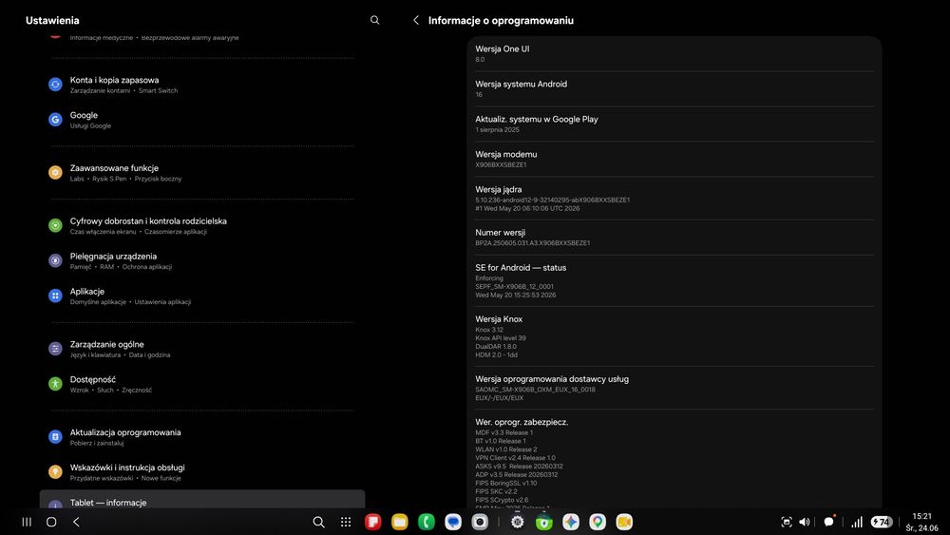Tap the battery 74 indicator
Image resolution: width=950 pixels, height=535 pixels.
882,522
